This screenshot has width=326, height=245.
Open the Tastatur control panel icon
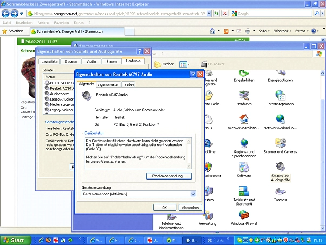pyautogui.click(x=280, y=194)
